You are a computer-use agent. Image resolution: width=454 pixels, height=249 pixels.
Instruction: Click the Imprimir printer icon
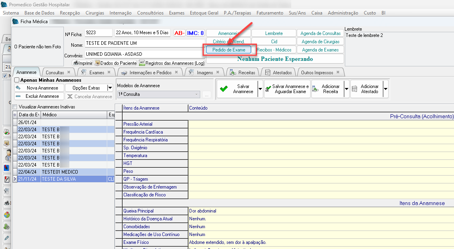(75, 63)
